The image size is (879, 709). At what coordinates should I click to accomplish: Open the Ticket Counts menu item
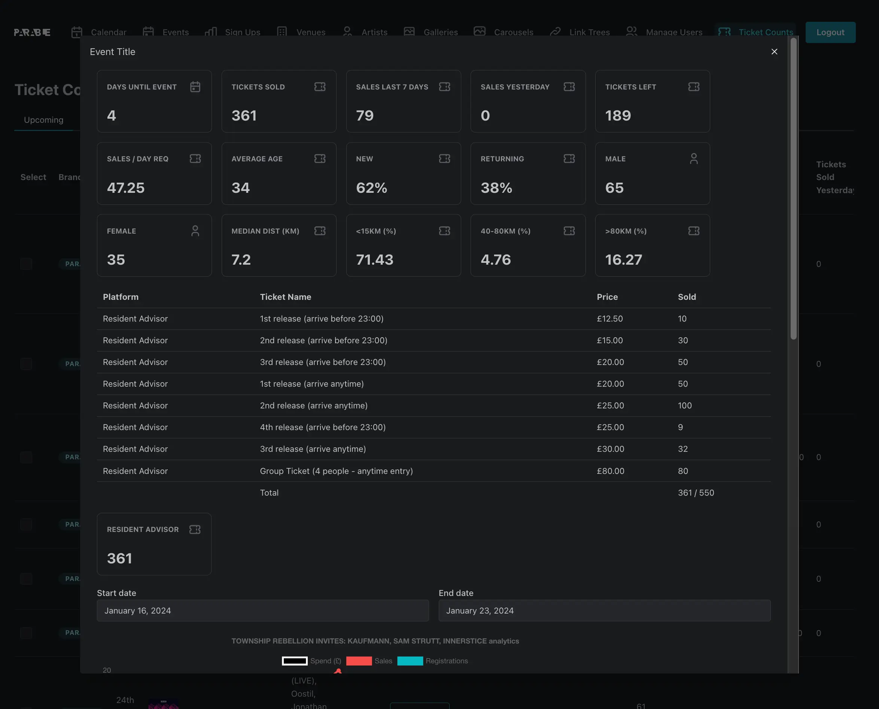pos(755,32)
